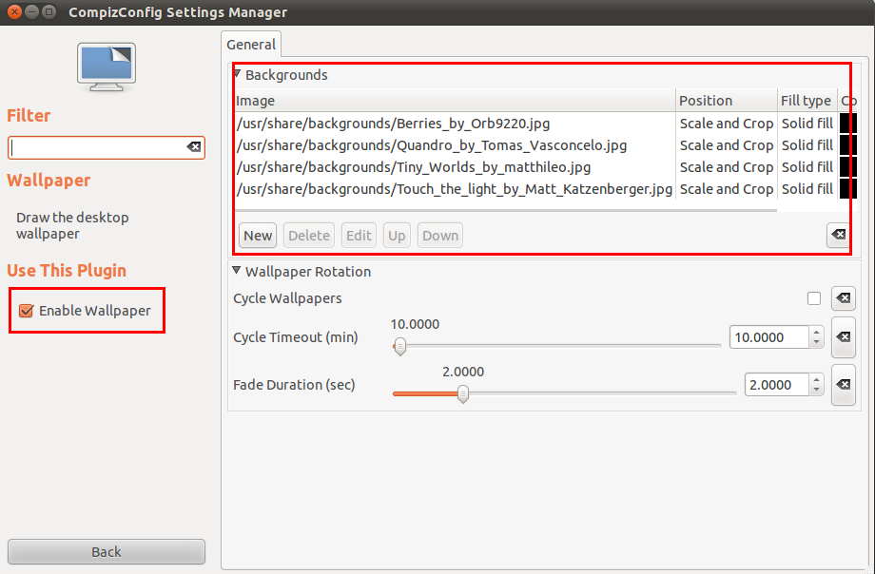Go Back to the plugin list
The height and width of the screenshot is (574, 875).
click(x=107, y=552)
